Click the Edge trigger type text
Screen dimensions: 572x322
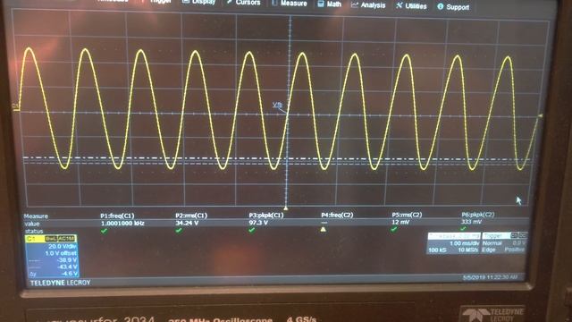click(489, 250)
